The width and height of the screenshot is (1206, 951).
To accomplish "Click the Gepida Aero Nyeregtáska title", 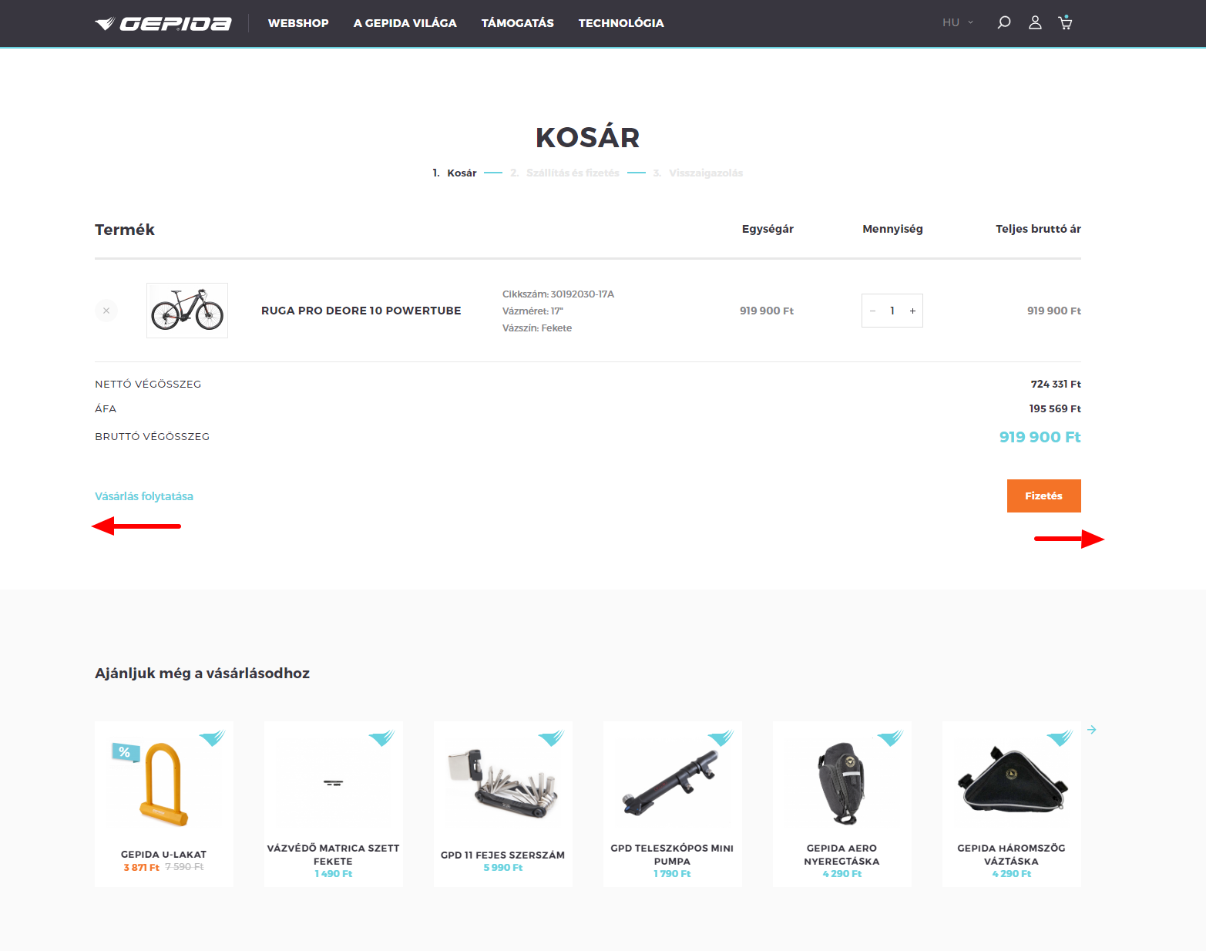I will click(x=842, y=855).
